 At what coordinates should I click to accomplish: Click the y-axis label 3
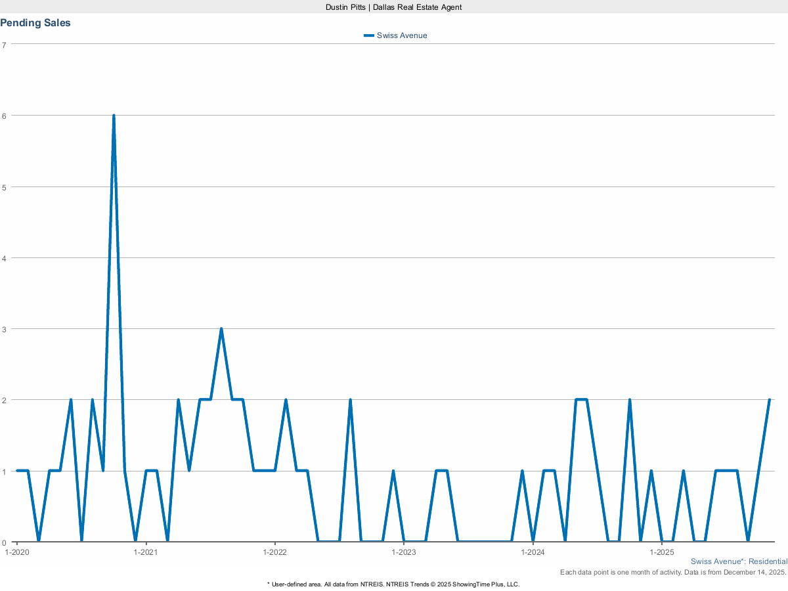tap(4, 329)
